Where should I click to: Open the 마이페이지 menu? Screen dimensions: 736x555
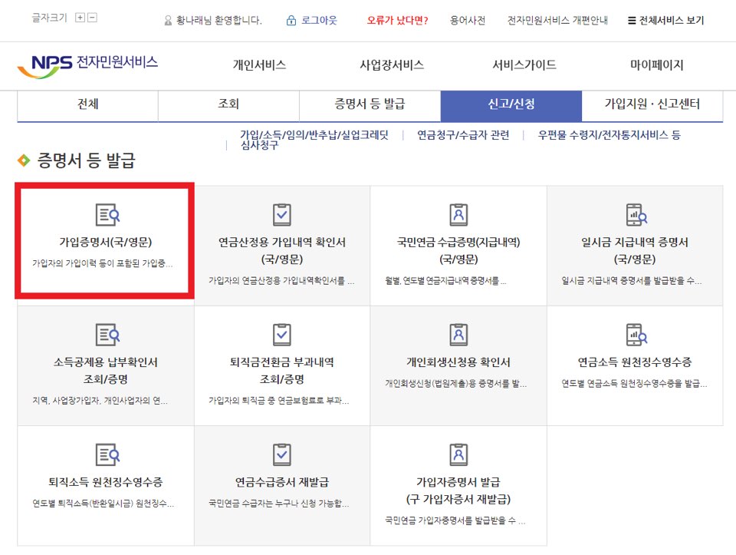click(x=652, y=66)
